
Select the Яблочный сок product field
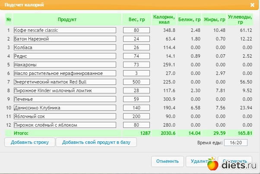pyautogui.click(x=65, y=116)
